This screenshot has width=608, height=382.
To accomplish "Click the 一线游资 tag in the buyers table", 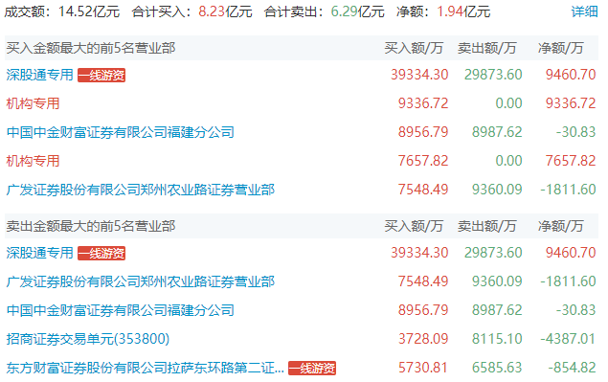I will 101,75.
